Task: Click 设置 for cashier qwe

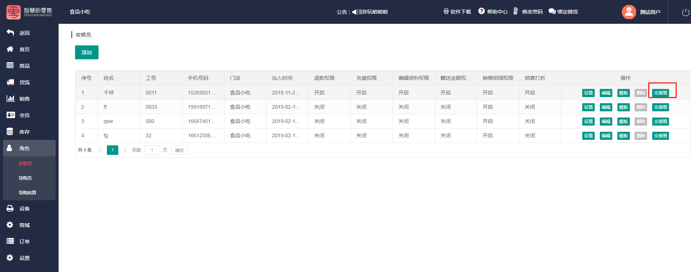Action: pyautogui.click(x=588, y=122)
